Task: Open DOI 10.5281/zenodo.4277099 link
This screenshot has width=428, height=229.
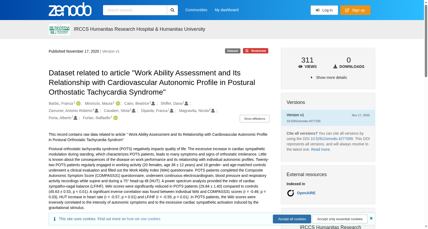Action: point(332,139)
